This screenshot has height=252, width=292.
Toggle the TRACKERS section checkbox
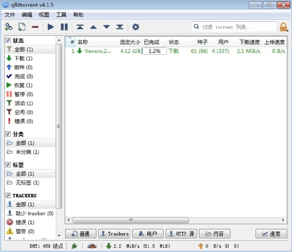pos(8,196)
